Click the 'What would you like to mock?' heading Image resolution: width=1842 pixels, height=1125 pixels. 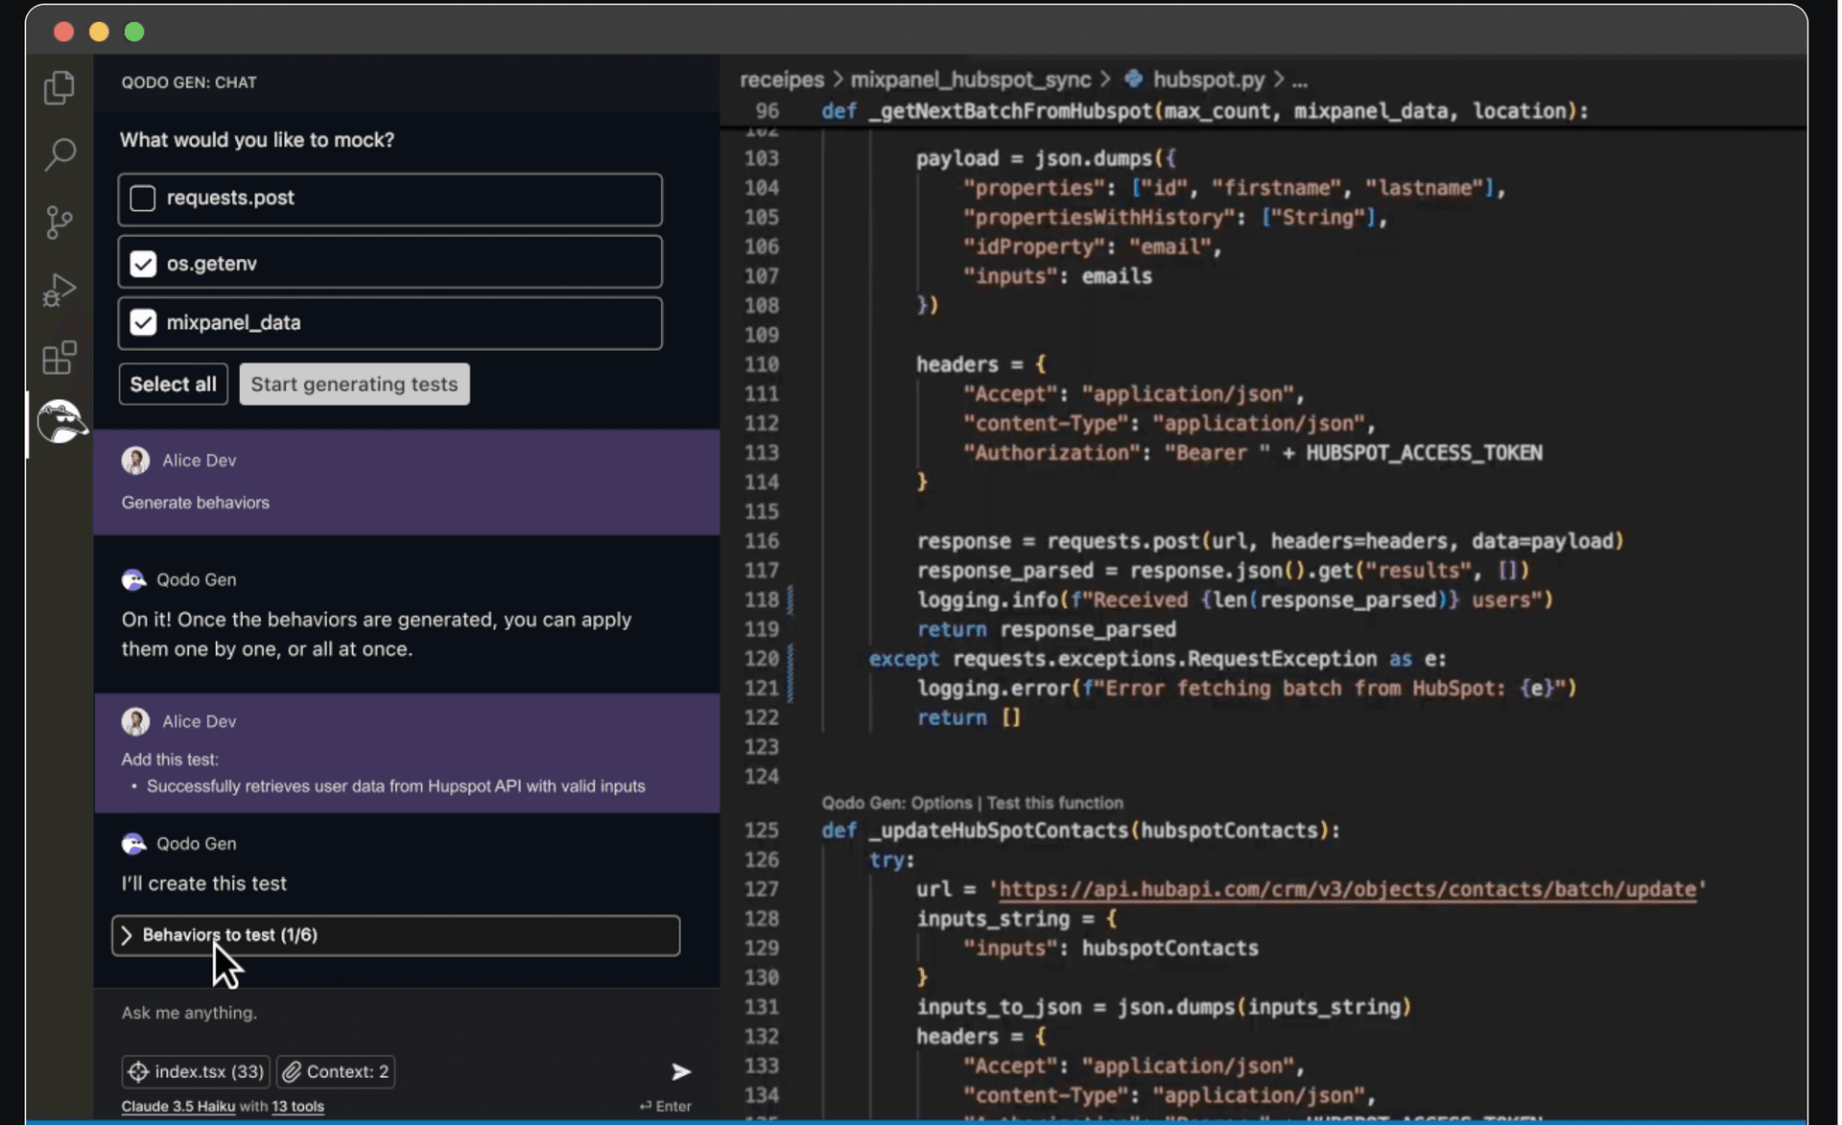coord(257,140)
